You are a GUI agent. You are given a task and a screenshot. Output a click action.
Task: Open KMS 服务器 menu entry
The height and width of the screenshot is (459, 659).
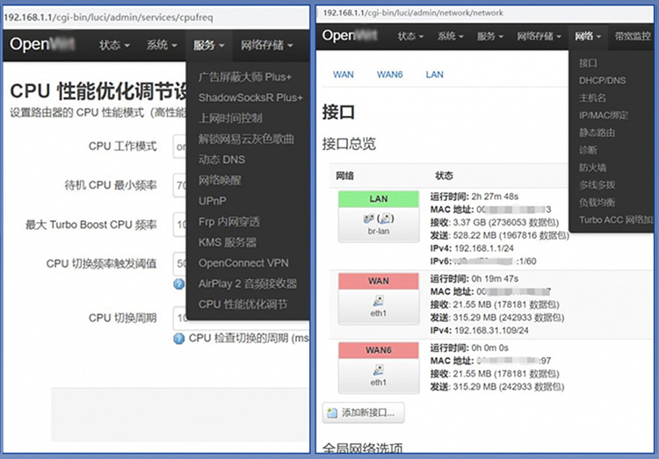tap(228, 242)
